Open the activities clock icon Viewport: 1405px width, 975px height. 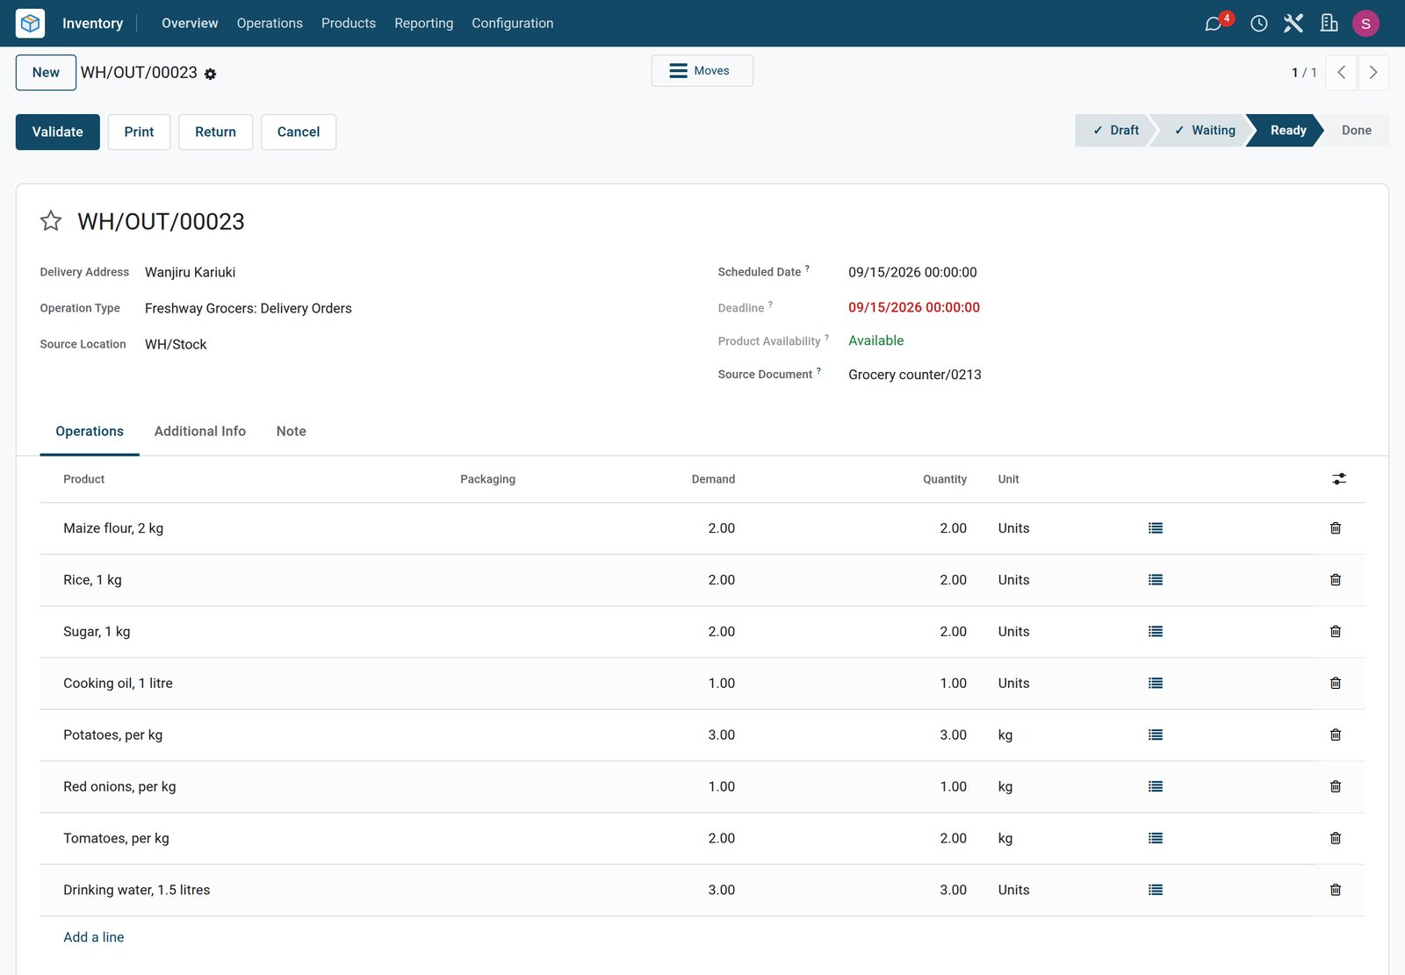pyautogui.click(x=1259, y=24)
